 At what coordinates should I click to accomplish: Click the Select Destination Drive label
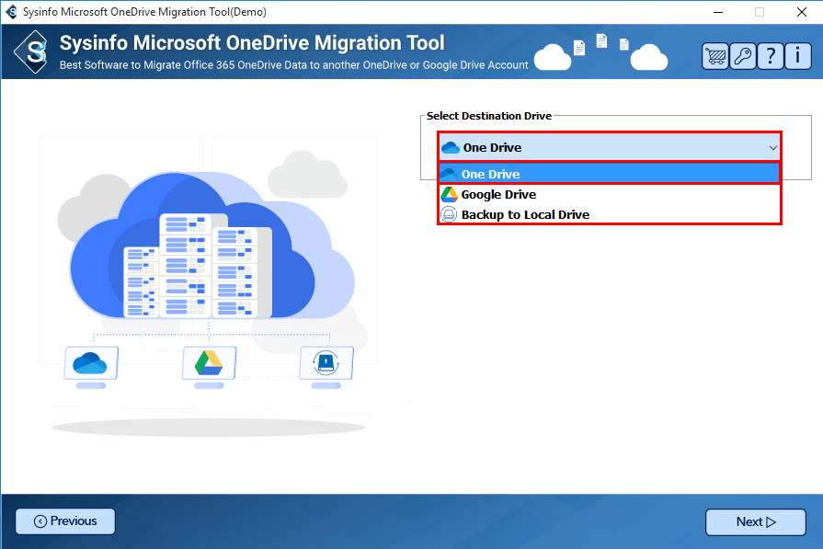coord(488,116)
